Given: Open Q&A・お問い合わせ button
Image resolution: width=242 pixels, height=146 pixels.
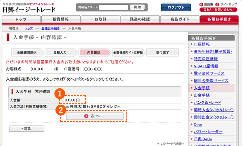Looking at the screenshot, I should click(218, 9).
